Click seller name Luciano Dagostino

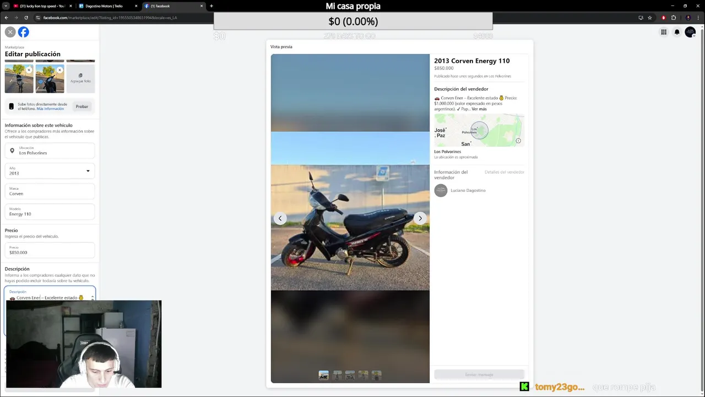[x=468, y=191]
